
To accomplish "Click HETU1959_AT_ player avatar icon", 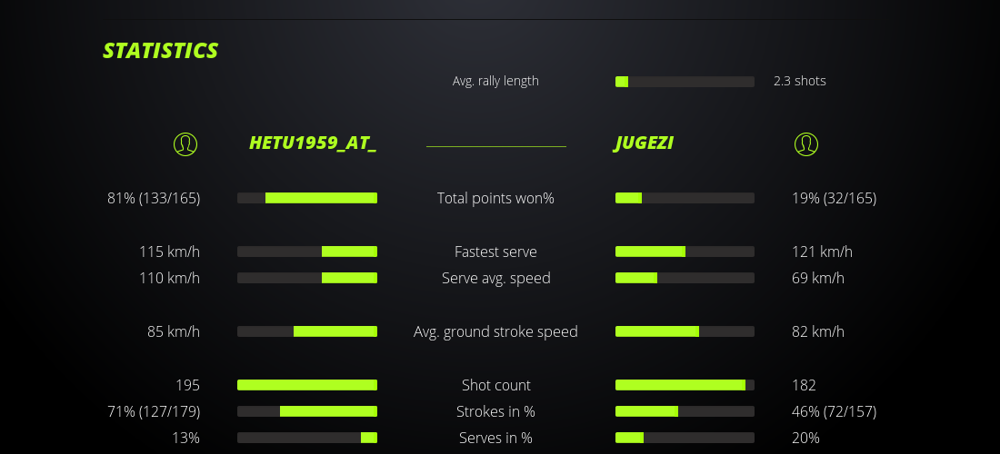I will pyautogui.click(x=185, y=143).
